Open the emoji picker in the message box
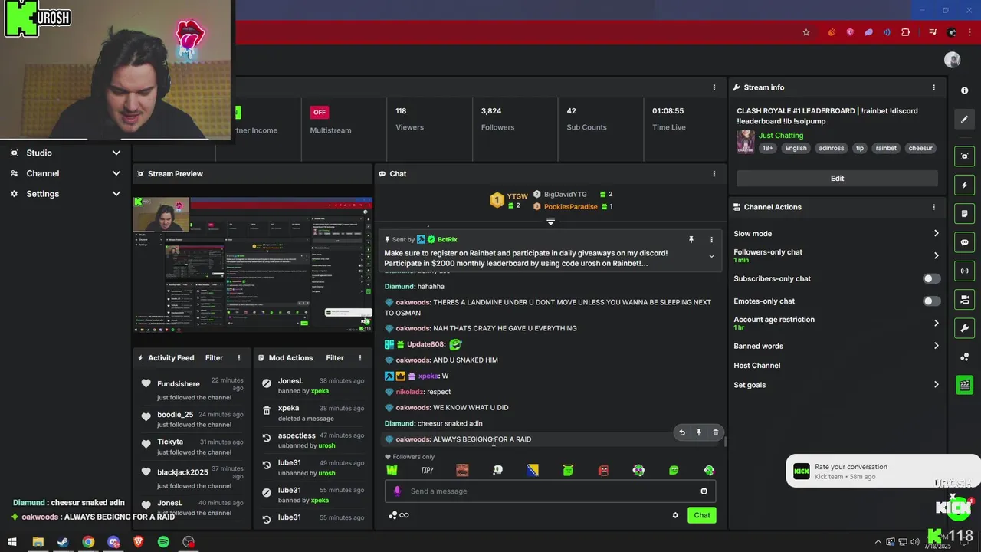The width and height of the screenshot is (981, 552). [x=704, y=491]
